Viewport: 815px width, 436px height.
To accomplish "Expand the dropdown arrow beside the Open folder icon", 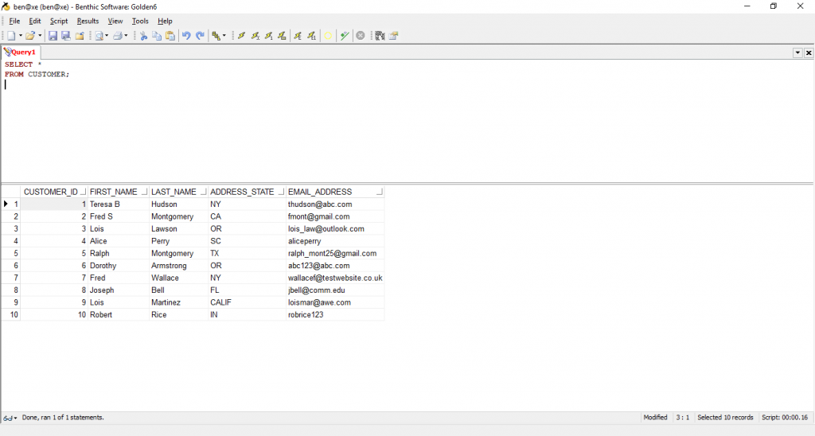I will pos(40,36).
